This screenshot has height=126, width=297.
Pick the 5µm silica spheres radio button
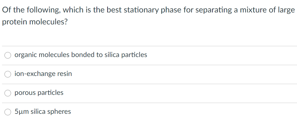[x=7, y=112]
